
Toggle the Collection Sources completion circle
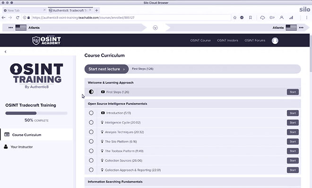pos(91,161)
